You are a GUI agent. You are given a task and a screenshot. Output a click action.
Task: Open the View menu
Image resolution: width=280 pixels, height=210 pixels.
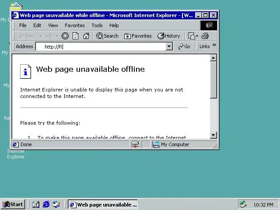[x=53, y=25]
